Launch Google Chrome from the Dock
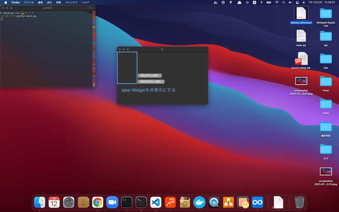Image resolution: width=339 pixels, height=212 pixels. tap(98, 202)
